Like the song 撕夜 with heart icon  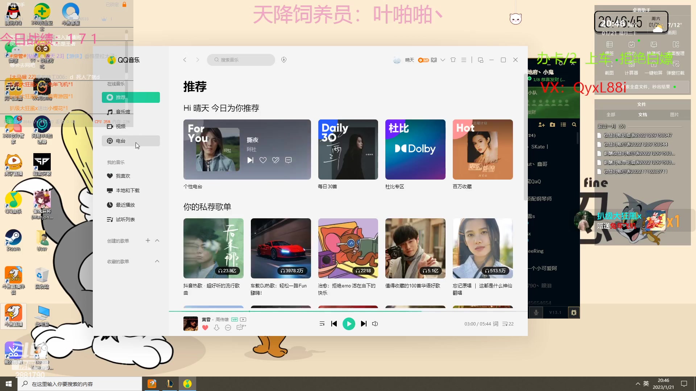[x=263, y=160]
